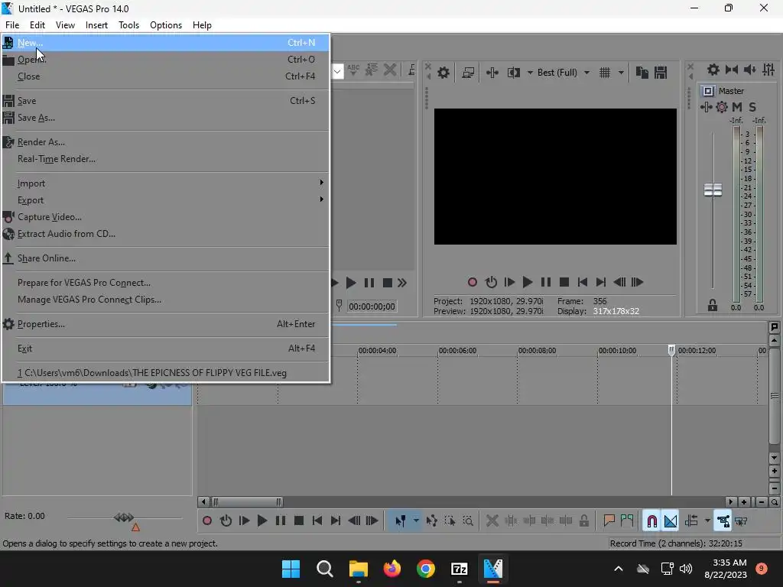The height and width of the screenshot is (587, 783).
Task: Play the video preview
Action: pyautogui.click(x=528, y=283)
